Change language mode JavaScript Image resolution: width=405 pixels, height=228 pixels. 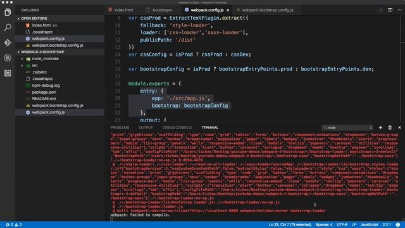[x=369, y=225]
